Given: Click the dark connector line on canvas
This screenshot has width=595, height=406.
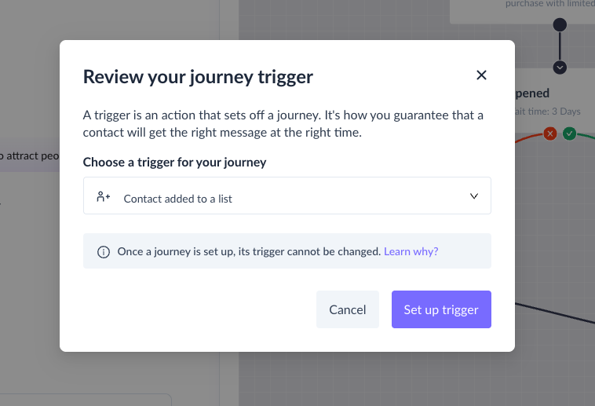Looking at the screenshot, I should [x=555, y=313].
